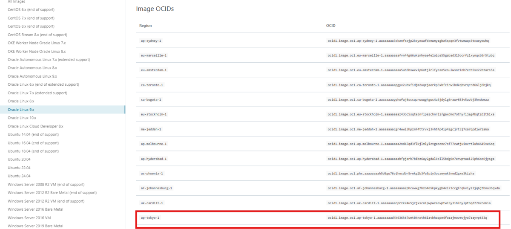The image size is (511, 229).
Task: Click the me-jeddah-1 region cell
Action: 151,129
